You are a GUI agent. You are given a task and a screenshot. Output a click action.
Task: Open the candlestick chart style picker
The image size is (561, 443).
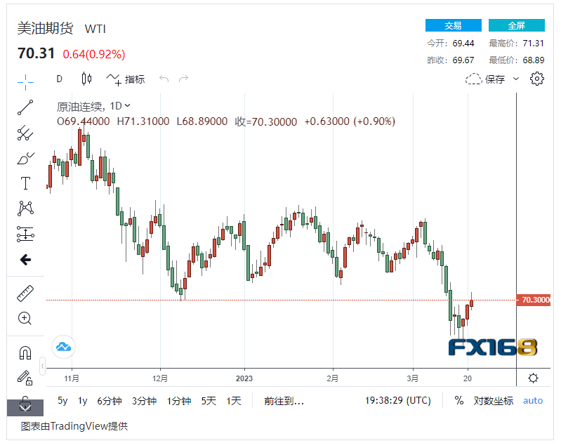click(86, 79)
